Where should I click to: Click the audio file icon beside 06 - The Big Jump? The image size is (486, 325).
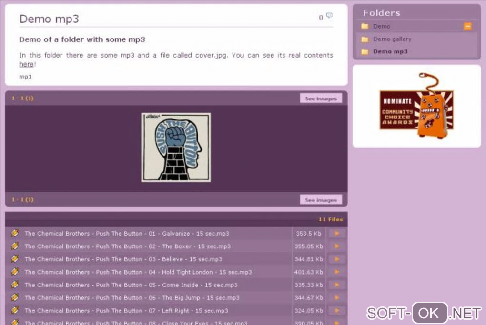coord(15,297)
